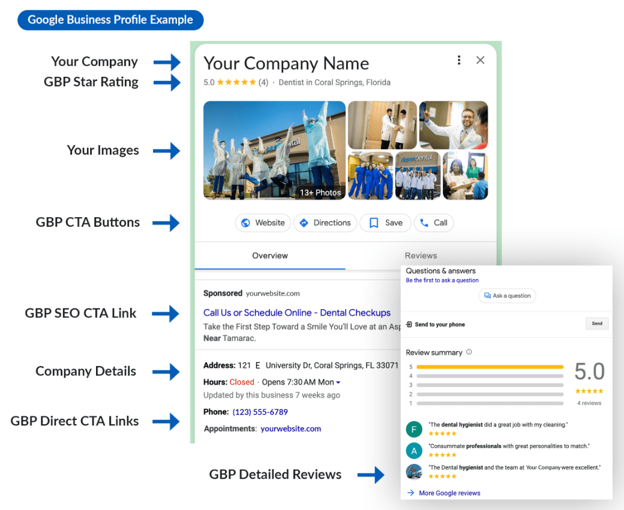Click the (4) review count in header
The height and width of the screenshot is (510, 624).
point(263,82)
